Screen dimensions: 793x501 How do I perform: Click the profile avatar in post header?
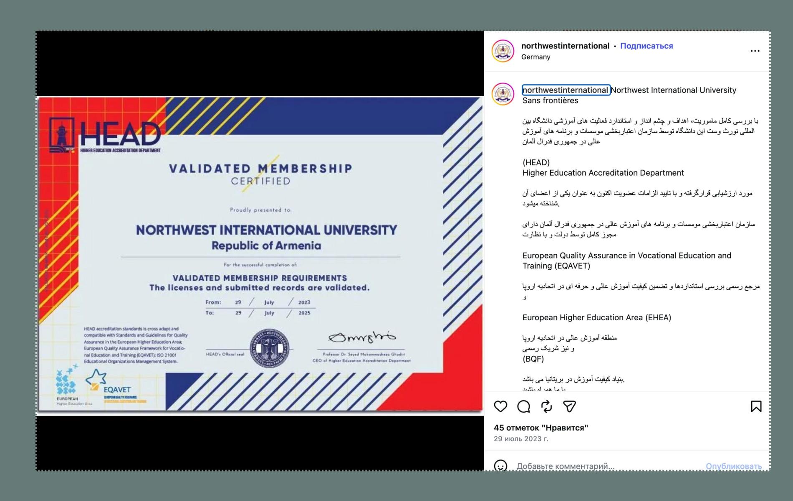point(503,51)
